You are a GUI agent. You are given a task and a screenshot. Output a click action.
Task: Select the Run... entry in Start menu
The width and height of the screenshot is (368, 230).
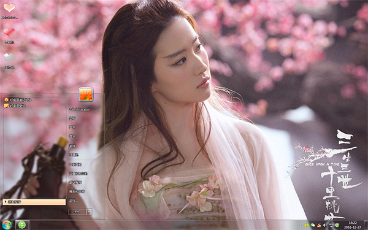point(73,201)
